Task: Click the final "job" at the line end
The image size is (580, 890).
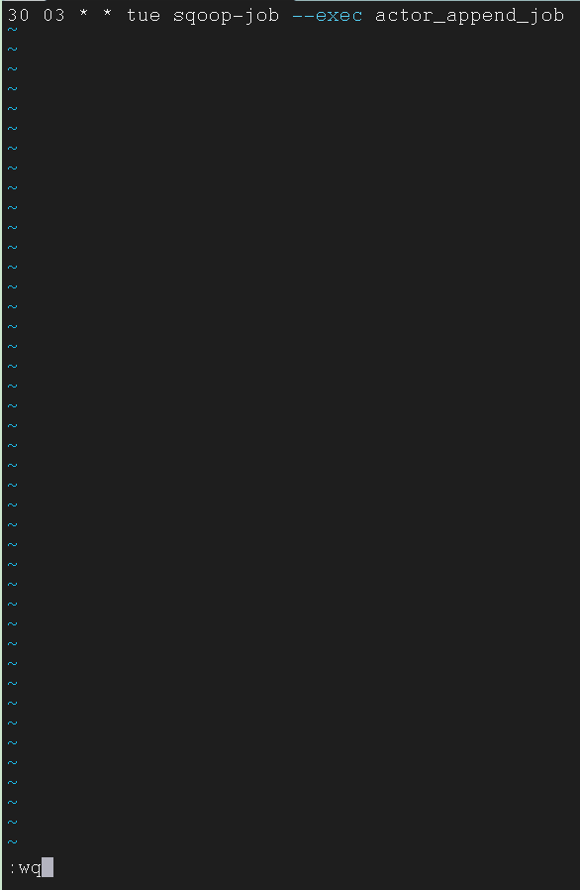Action: (x=546, y=17)
